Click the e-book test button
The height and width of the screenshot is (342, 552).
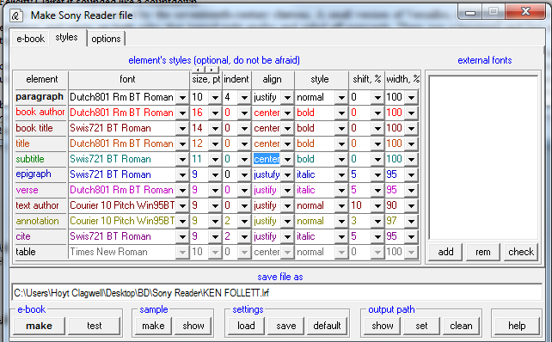click(95, 326)
